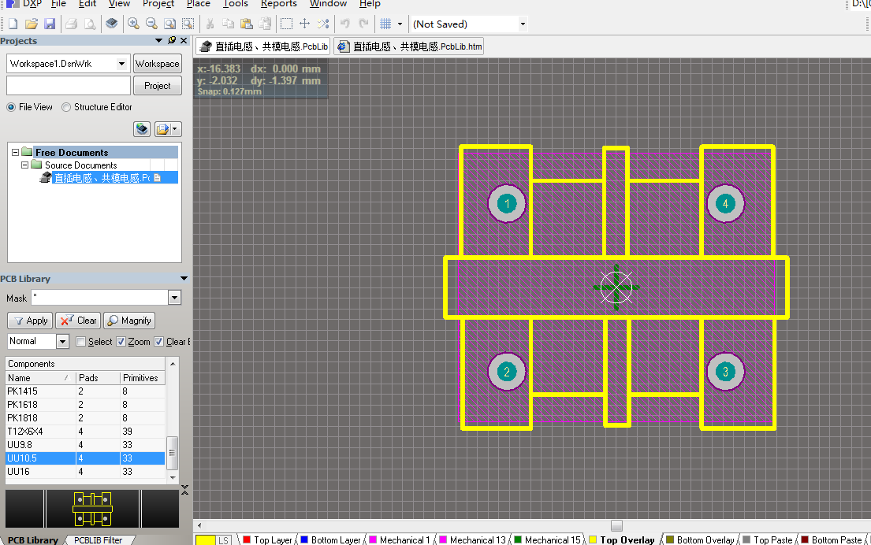871x545 pixels.
Task: Click the yellow current layer color swatch
Action: (x=206, y=540)
